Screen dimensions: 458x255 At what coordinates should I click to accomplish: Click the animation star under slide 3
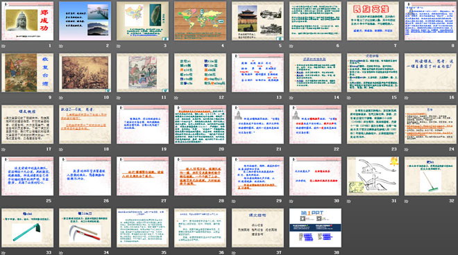coord(119,46)
